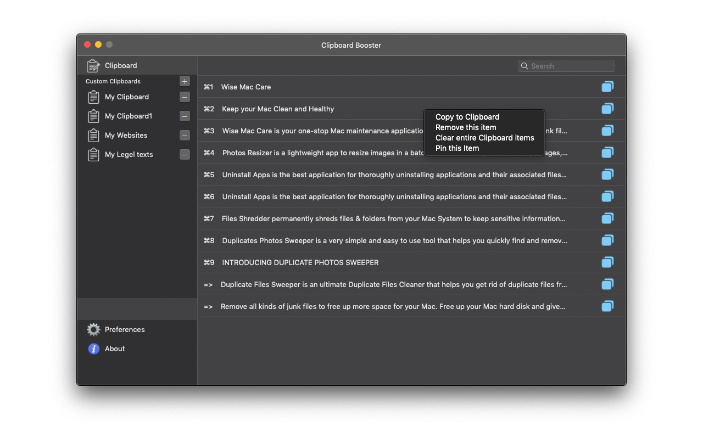Click copy icon on INTRODUCING DUPLICATE PHOTOS SWEEPER row

click(x=607, y=262)
